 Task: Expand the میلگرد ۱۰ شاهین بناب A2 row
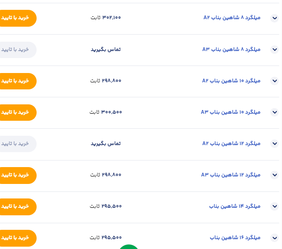coord(274,81)
